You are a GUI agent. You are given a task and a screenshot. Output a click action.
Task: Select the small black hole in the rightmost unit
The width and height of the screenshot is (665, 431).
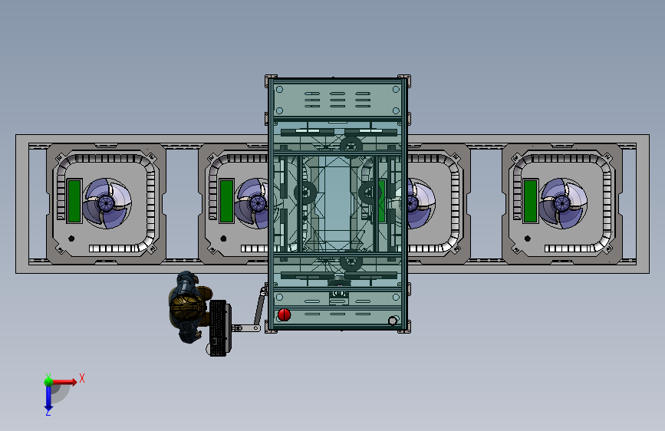click(x=528, y=239)
